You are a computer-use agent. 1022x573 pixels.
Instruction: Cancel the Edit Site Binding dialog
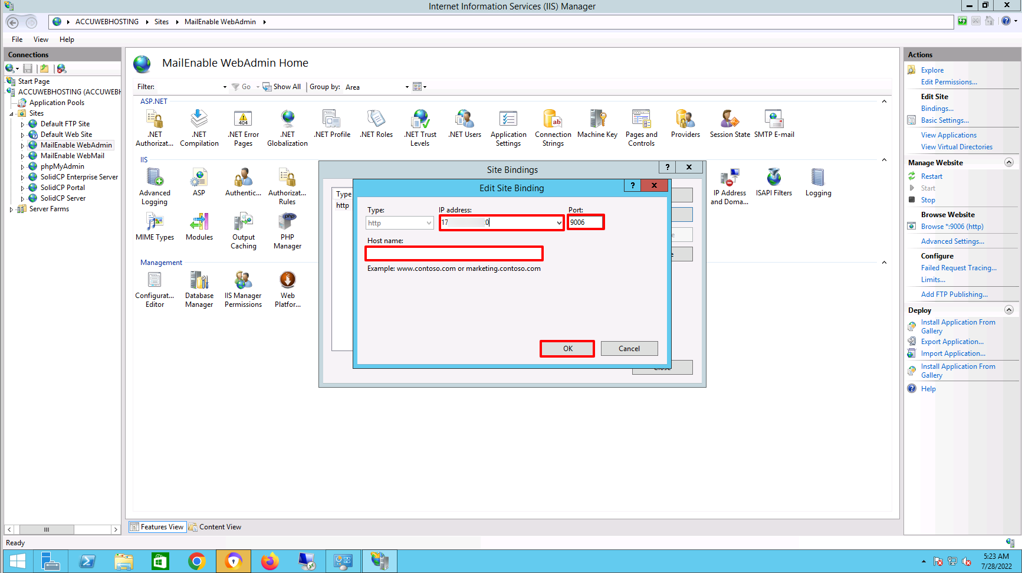[x=629, y=349]
